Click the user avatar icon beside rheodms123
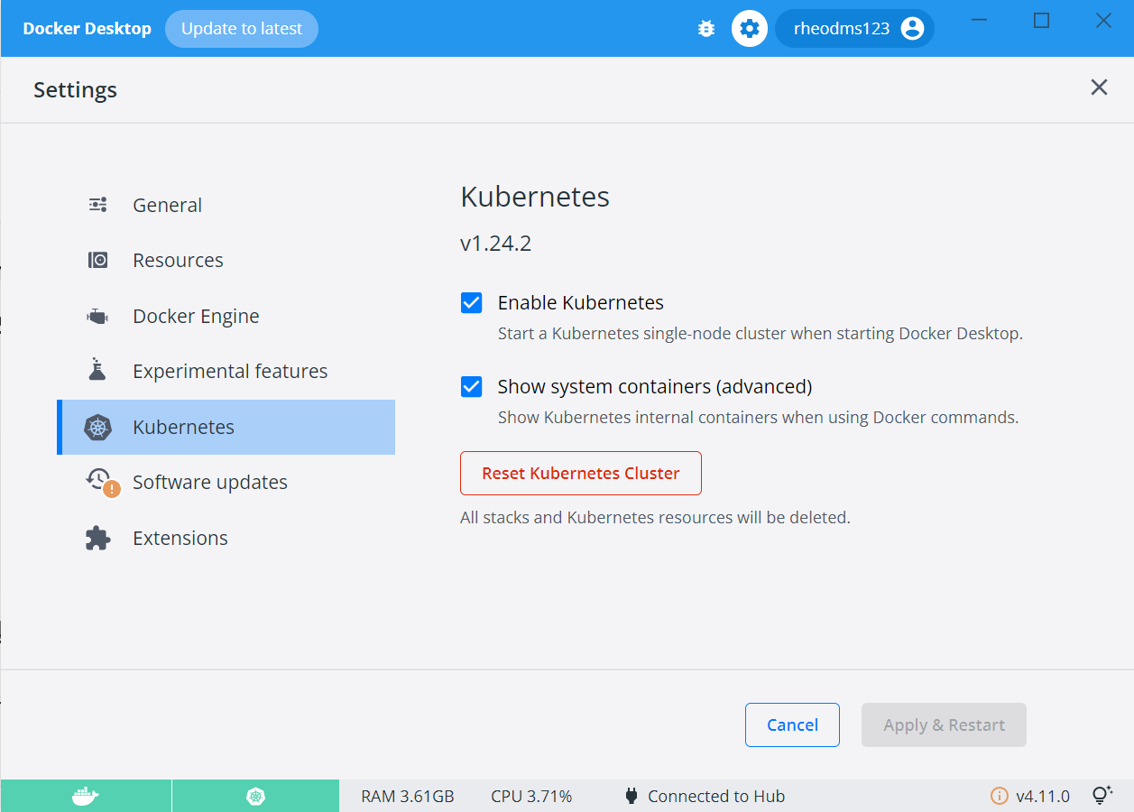Screen dimensions: 1134x812 click(912, 29)
